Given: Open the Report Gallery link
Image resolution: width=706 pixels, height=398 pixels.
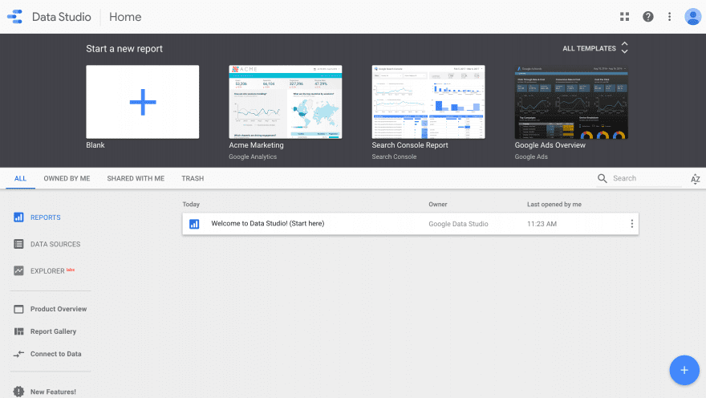Looking at the screenshot, I should pos(53,331).
